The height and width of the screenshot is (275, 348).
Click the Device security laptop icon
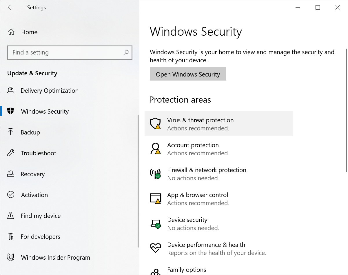point(155,223)
